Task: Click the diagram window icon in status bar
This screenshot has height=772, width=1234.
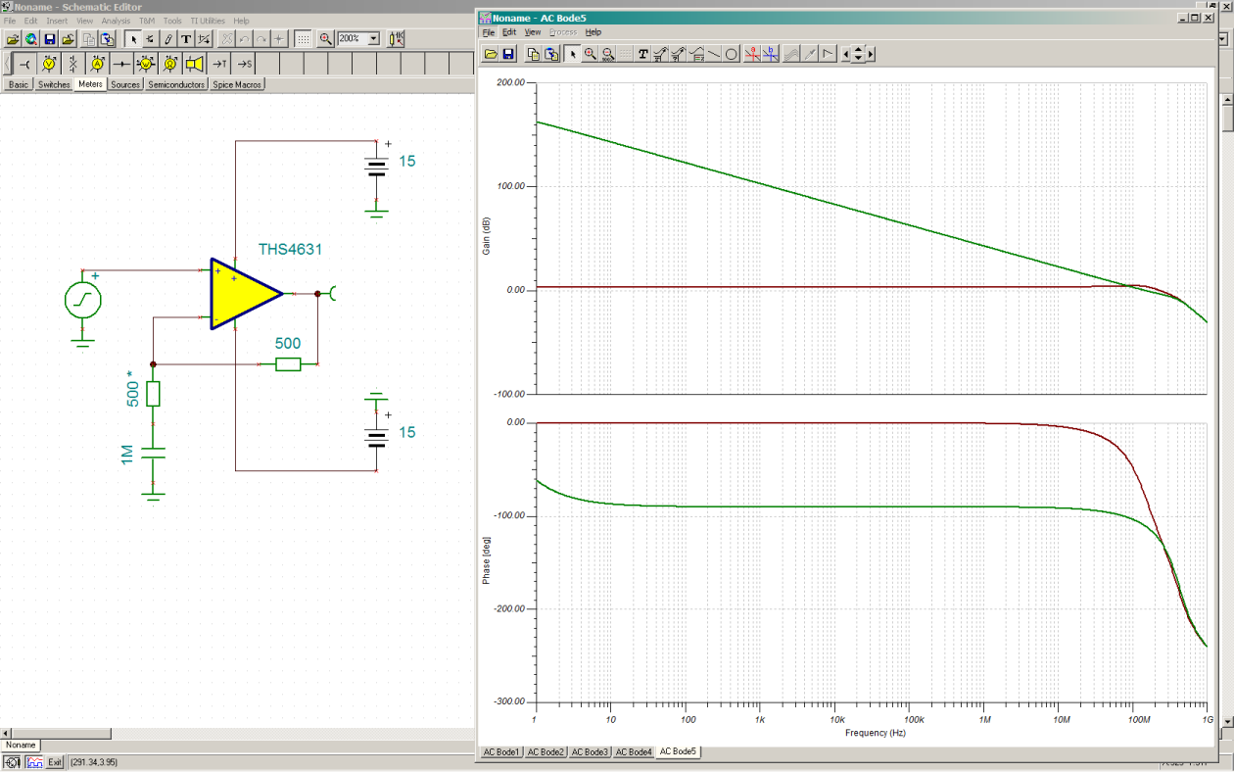Action: (x=33, y=761)
